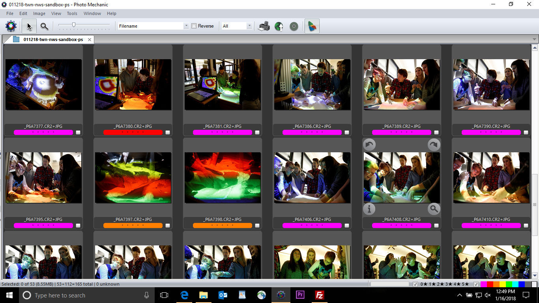Launch Microsoft Edge from taskbar

coord(184,295)
